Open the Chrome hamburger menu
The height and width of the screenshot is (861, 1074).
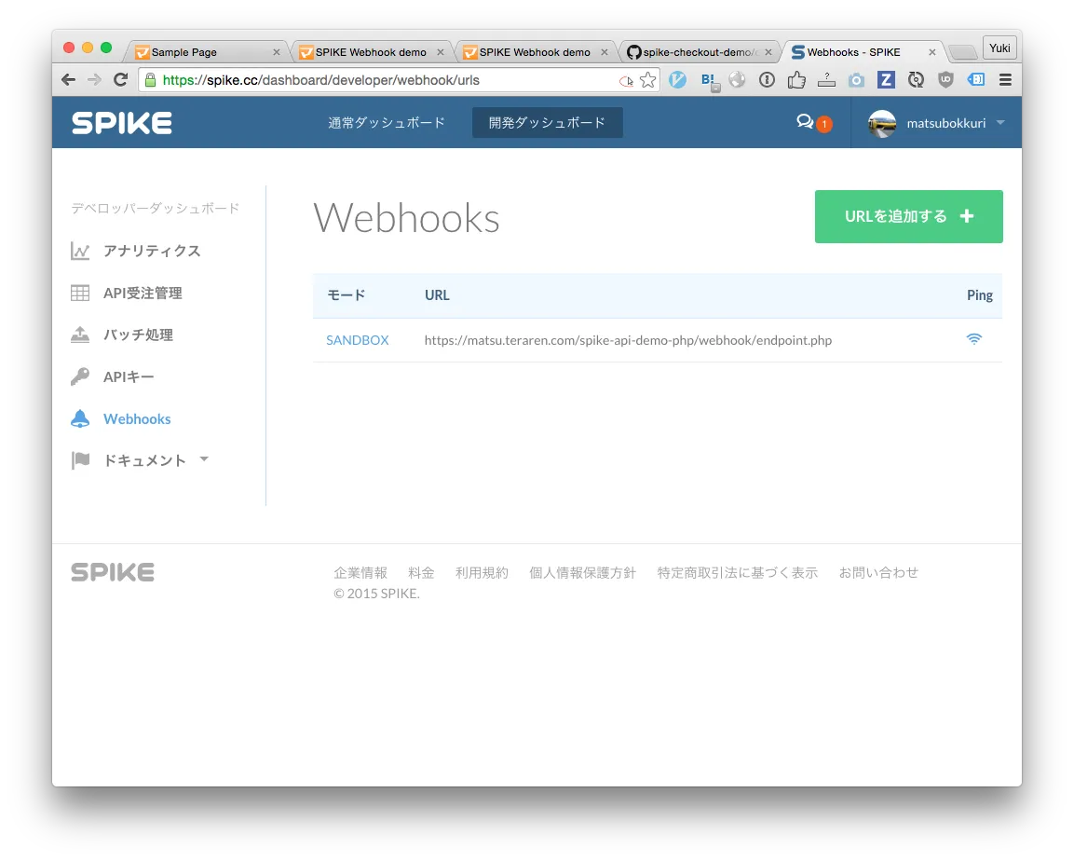pos(1004,79)
